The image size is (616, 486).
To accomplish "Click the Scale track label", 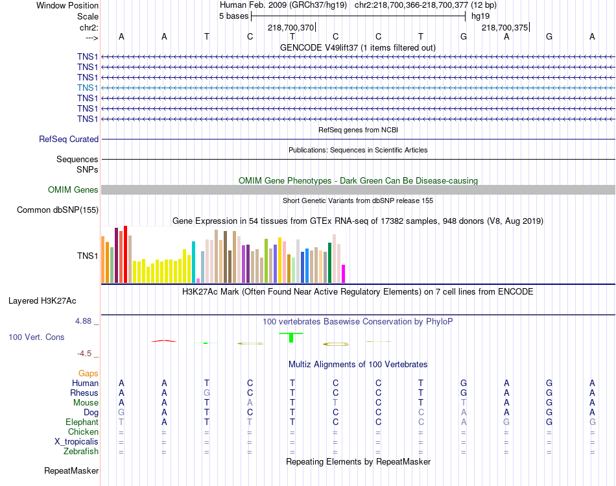I will pyautogui.click(x=88, y=16).
